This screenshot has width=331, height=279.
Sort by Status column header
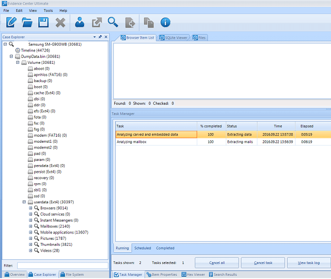click(x=241, y=126)
